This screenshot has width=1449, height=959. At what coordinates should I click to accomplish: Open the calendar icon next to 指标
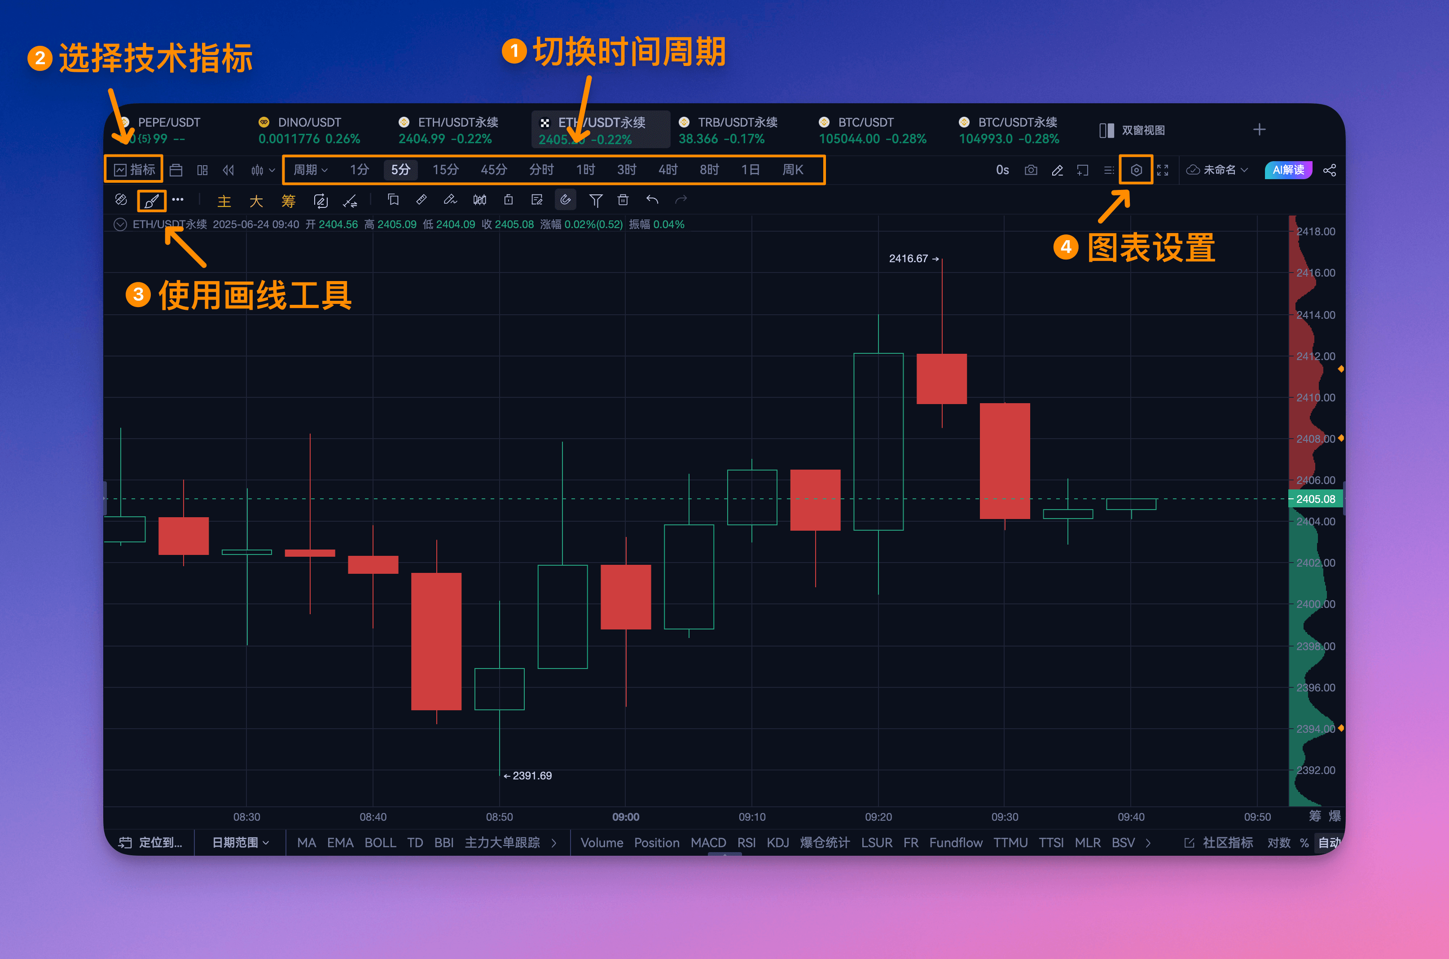pyautogui.click(x=176, y=170)
